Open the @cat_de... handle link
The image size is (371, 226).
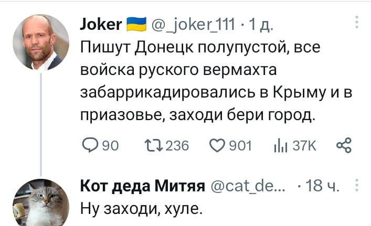[250, 186]
